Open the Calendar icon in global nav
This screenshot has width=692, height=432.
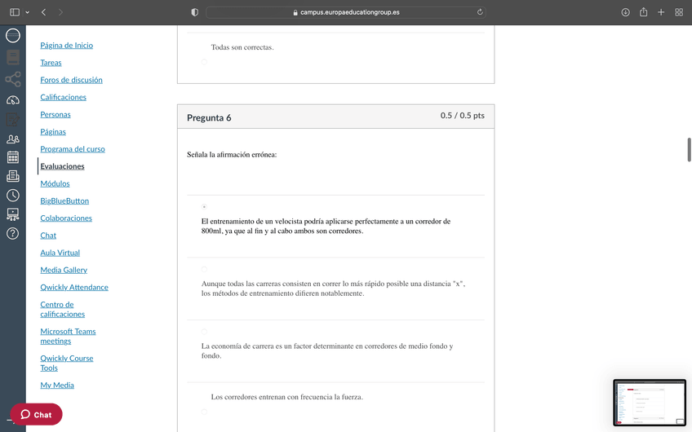(x=13, y=157)
